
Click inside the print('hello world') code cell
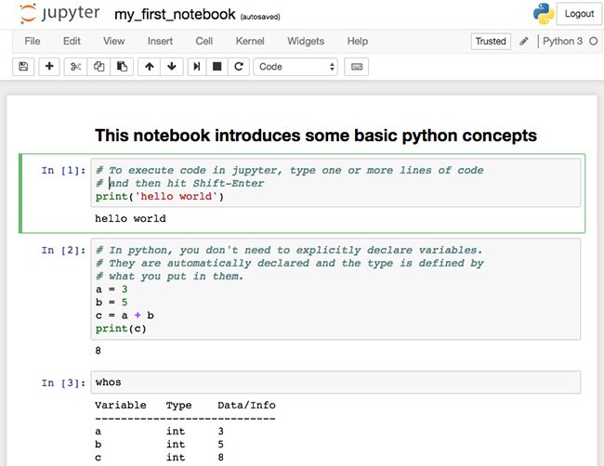(335, 183)
